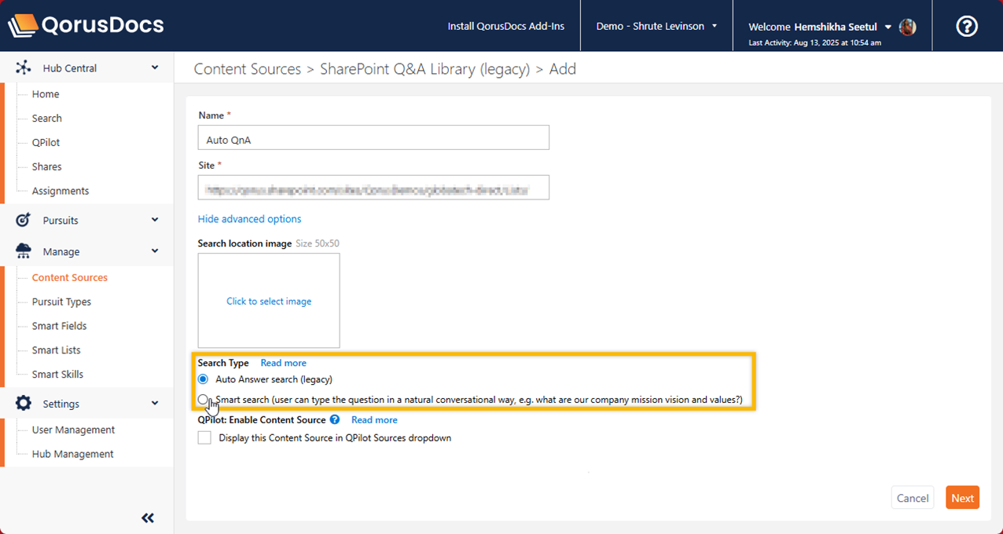The width and height of the screenshot is (1003, 534).
Task: Go to User Management in sidebar
Action: 73,430
